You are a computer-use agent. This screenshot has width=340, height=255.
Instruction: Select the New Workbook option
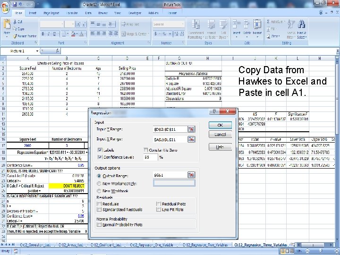pos(99,191)
